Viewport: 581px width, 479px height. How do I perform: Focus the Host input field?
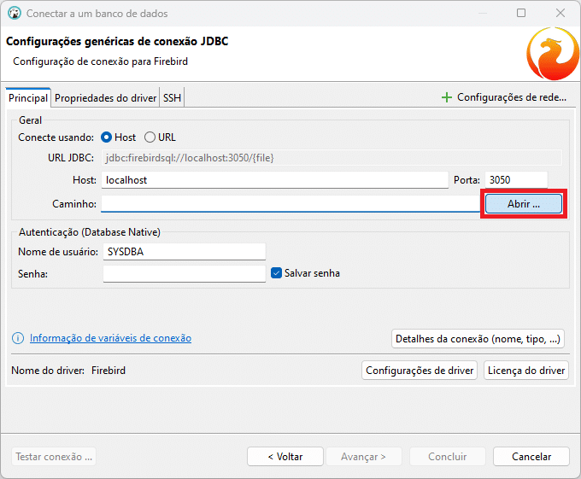point(275,180)
